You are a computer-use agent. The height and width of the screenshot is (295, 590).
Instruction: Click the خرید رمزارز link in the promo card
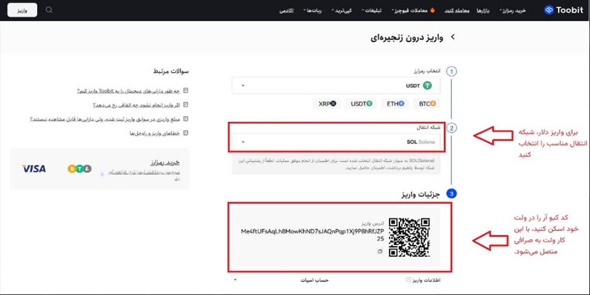pos(165,163)
